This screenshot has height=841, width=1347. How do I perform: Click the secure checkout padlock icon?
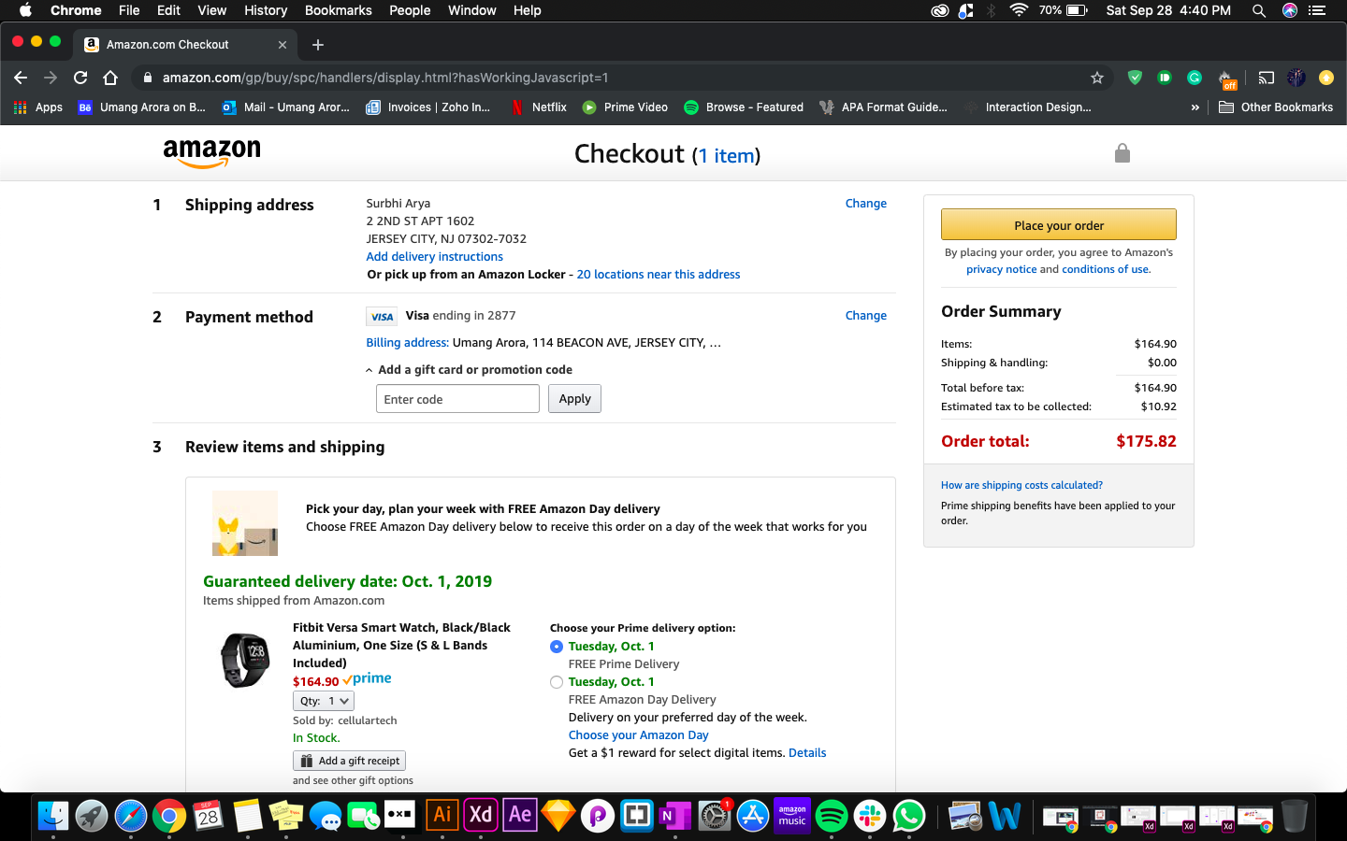pyautogui.click(x=1122, y=153)
